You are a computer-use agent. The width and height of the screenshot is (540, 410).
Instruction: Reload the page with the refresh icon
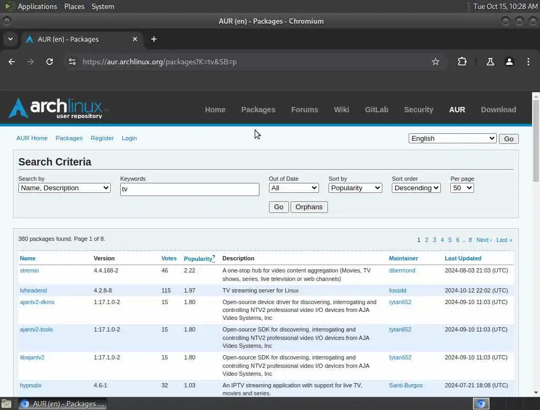[x=50, y=62]
